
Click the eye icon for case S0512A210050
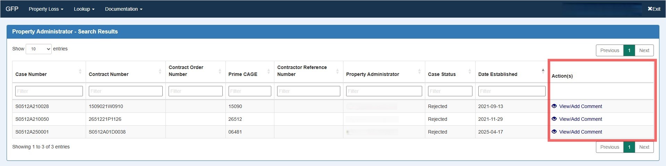(554, 119)
